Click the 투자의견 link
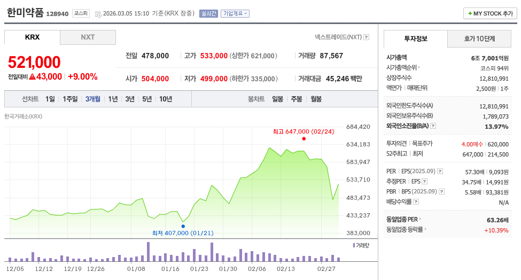 396,144
